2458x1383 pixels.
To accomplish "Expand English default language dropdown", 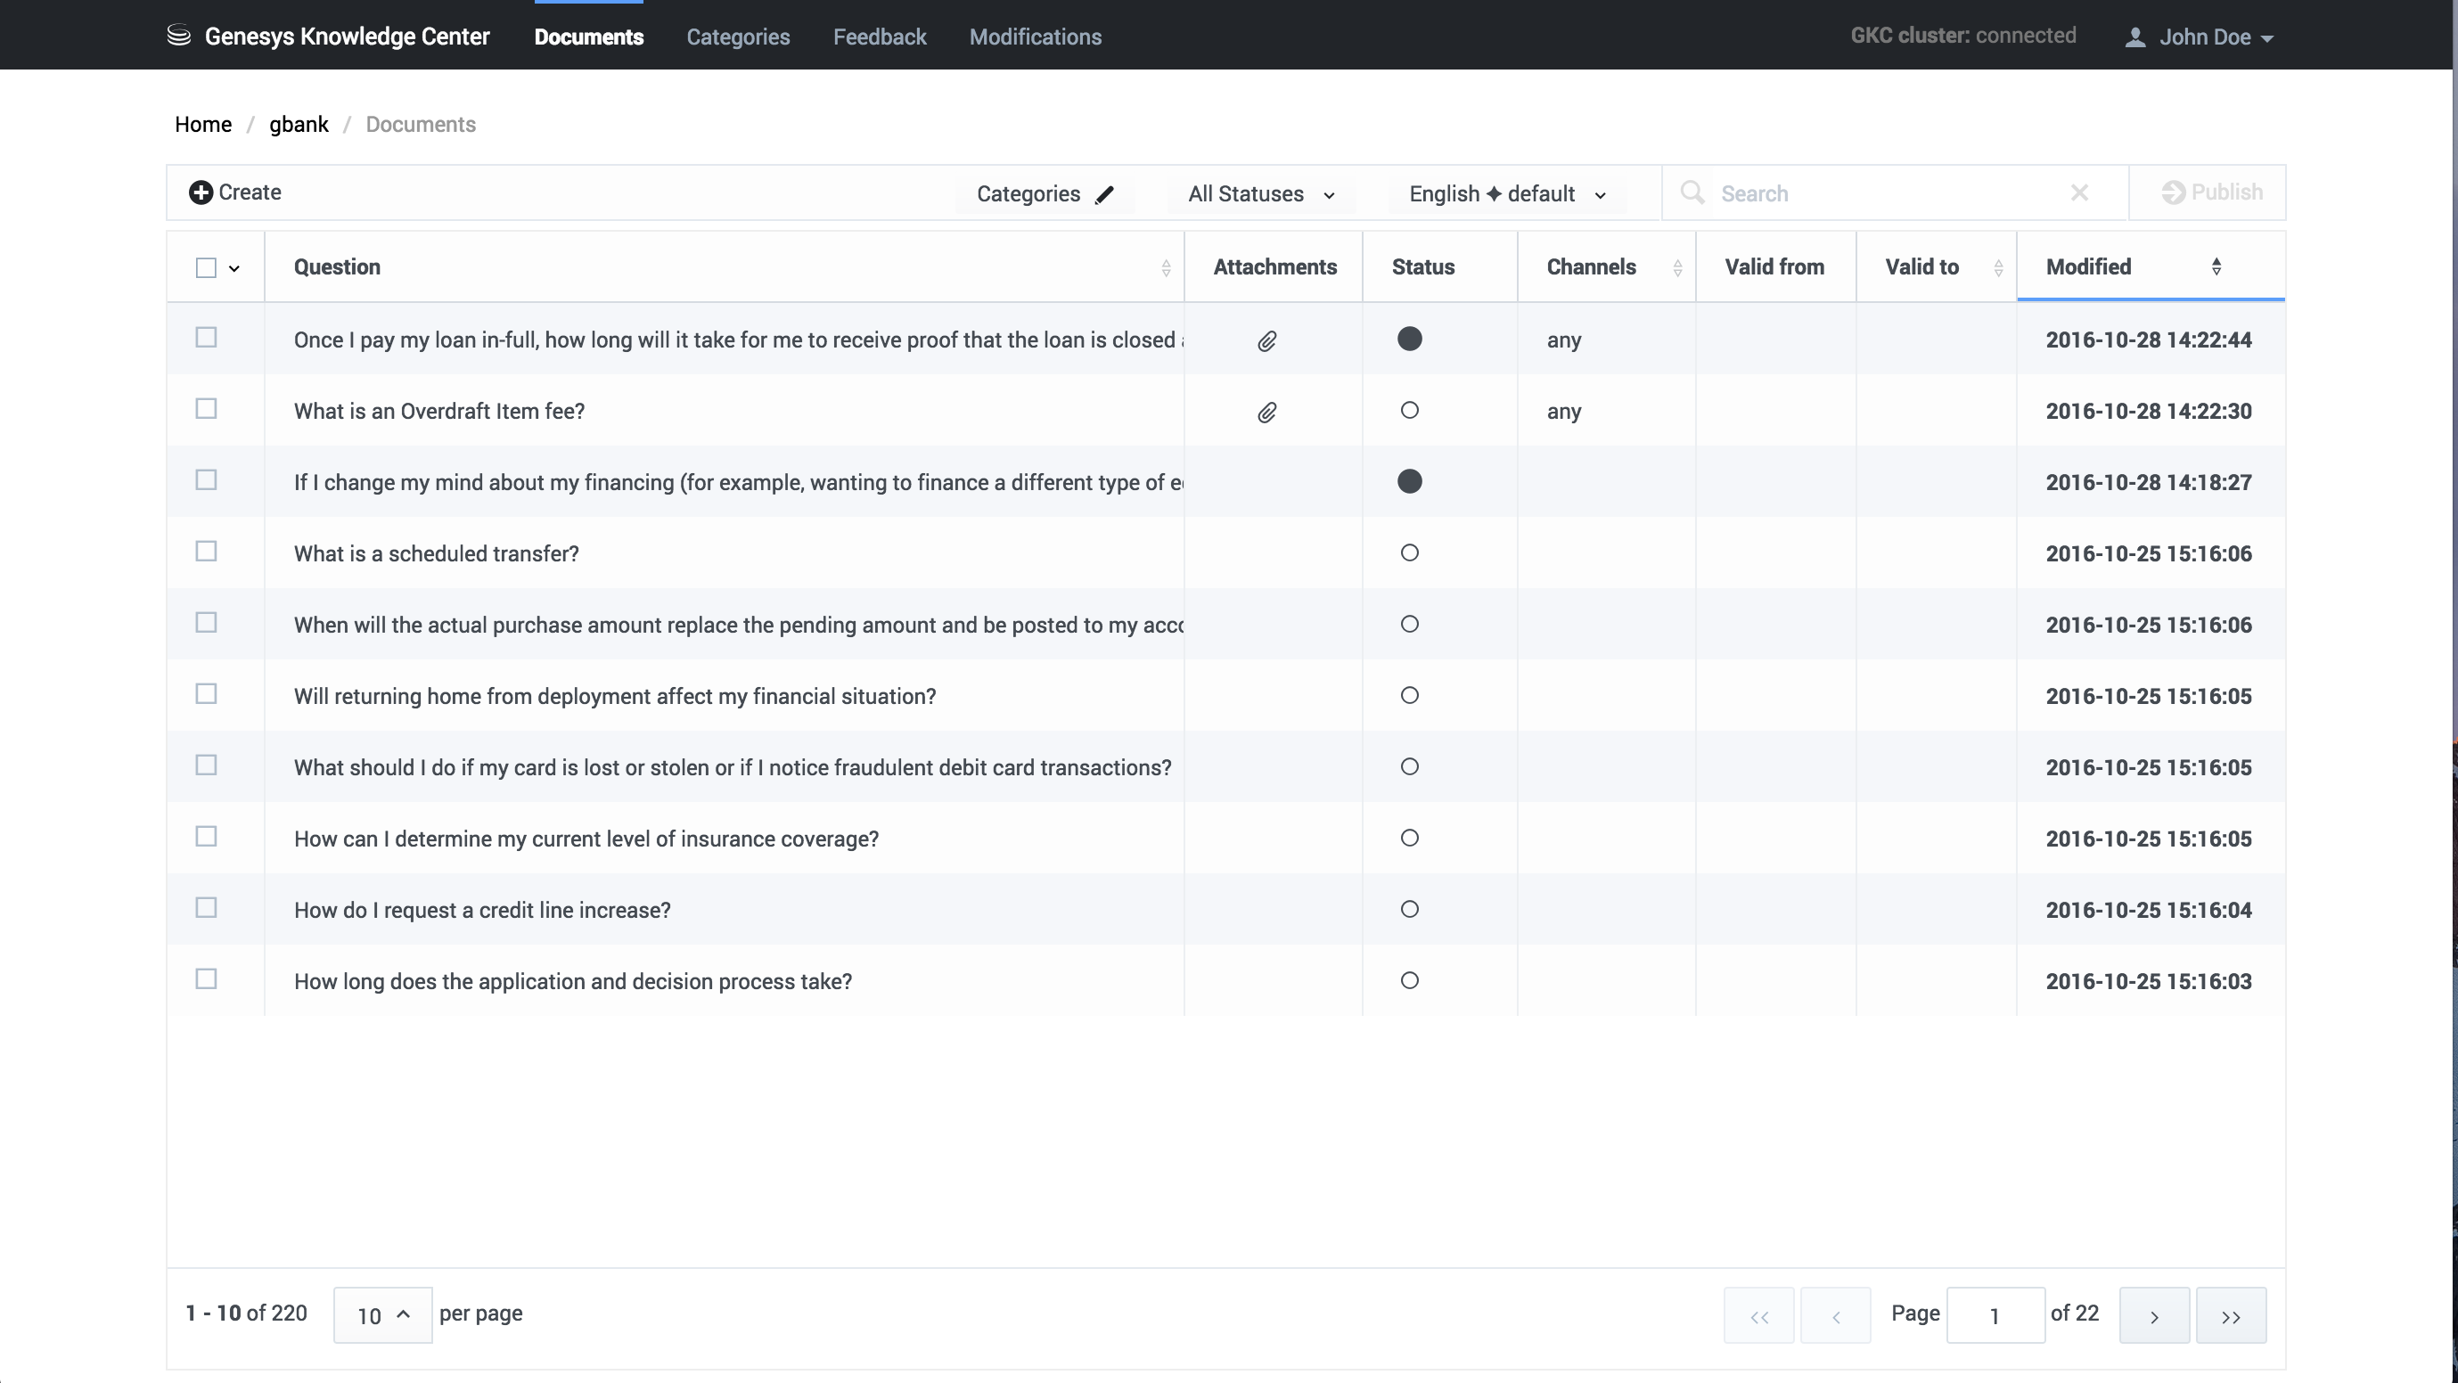I will tap(1507, 194).
